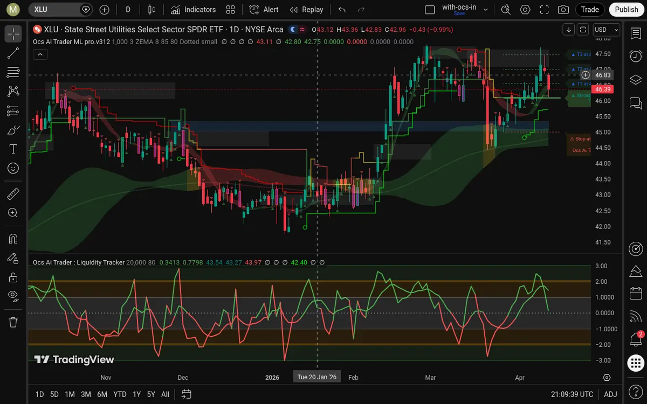Open the indicator templates grid
The image size is (647, 404).
231,10
